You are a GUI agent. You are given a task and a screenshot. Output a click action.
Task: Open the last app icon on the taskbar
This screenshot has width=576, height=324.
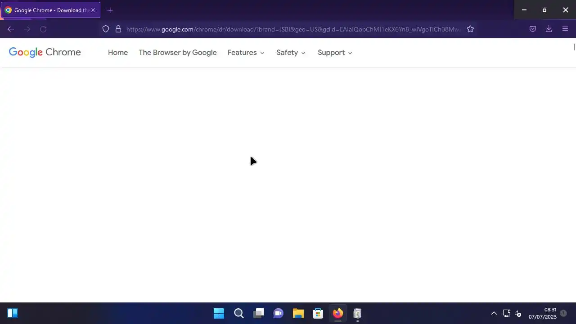coord(357,313)
